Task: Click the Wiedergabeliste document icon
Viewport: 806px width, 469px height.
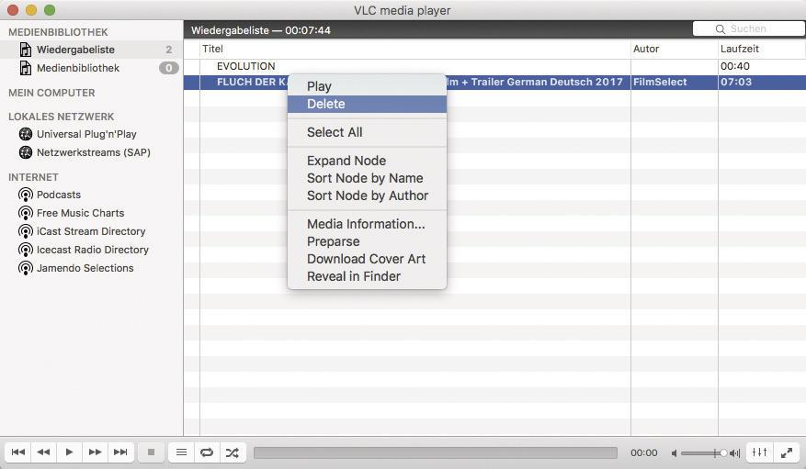Action: point(25,50)
